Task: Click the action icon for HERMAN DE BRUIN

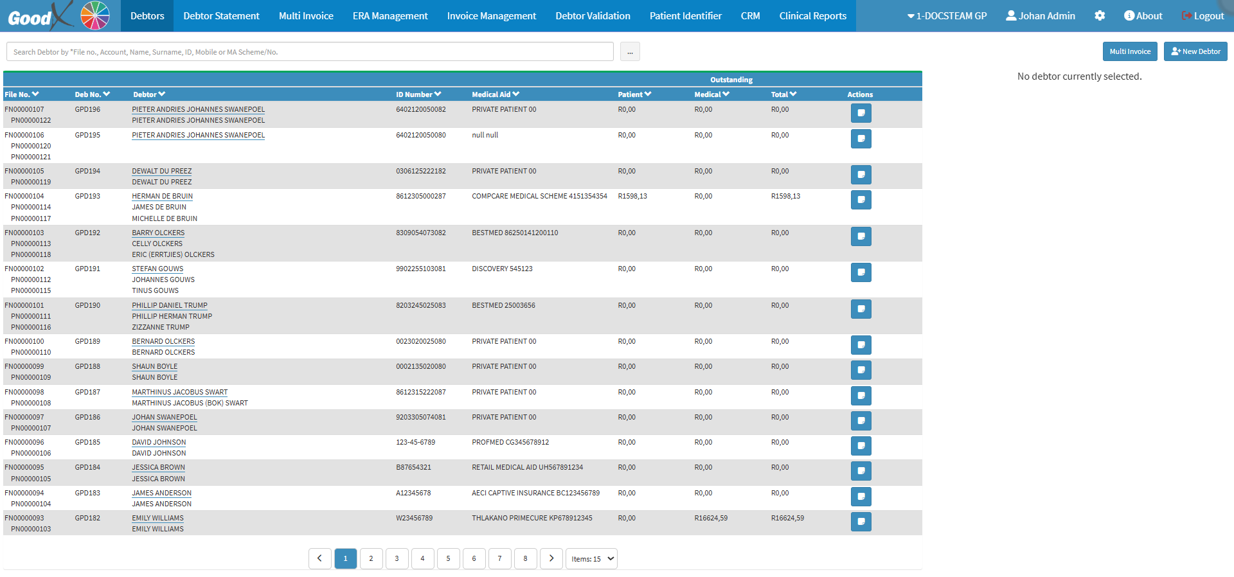Action: 861,200
